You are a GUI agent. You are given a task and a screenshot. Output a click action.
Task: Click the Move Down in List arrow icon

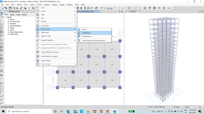coord(81,8)
